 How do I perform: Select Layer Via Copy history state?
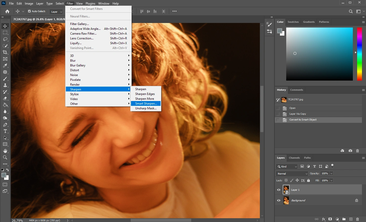click(x=318, y=114)
